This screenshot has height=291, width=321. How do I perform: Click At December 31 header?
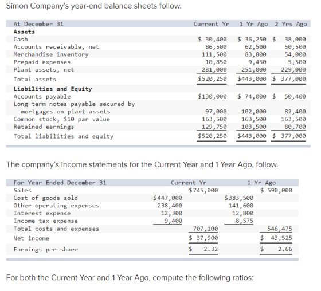[38, 24]
